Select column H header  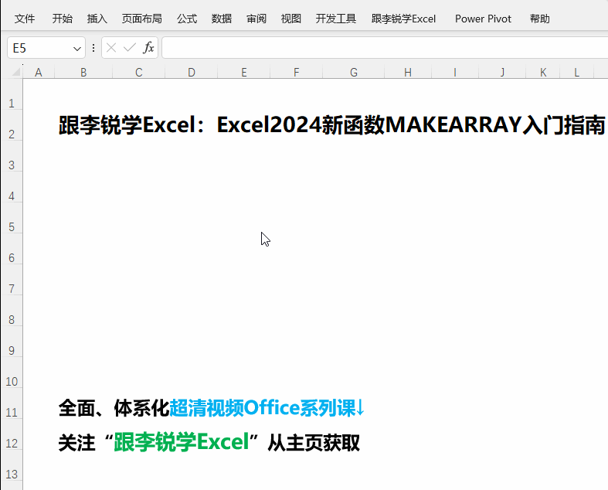point(408,72)
